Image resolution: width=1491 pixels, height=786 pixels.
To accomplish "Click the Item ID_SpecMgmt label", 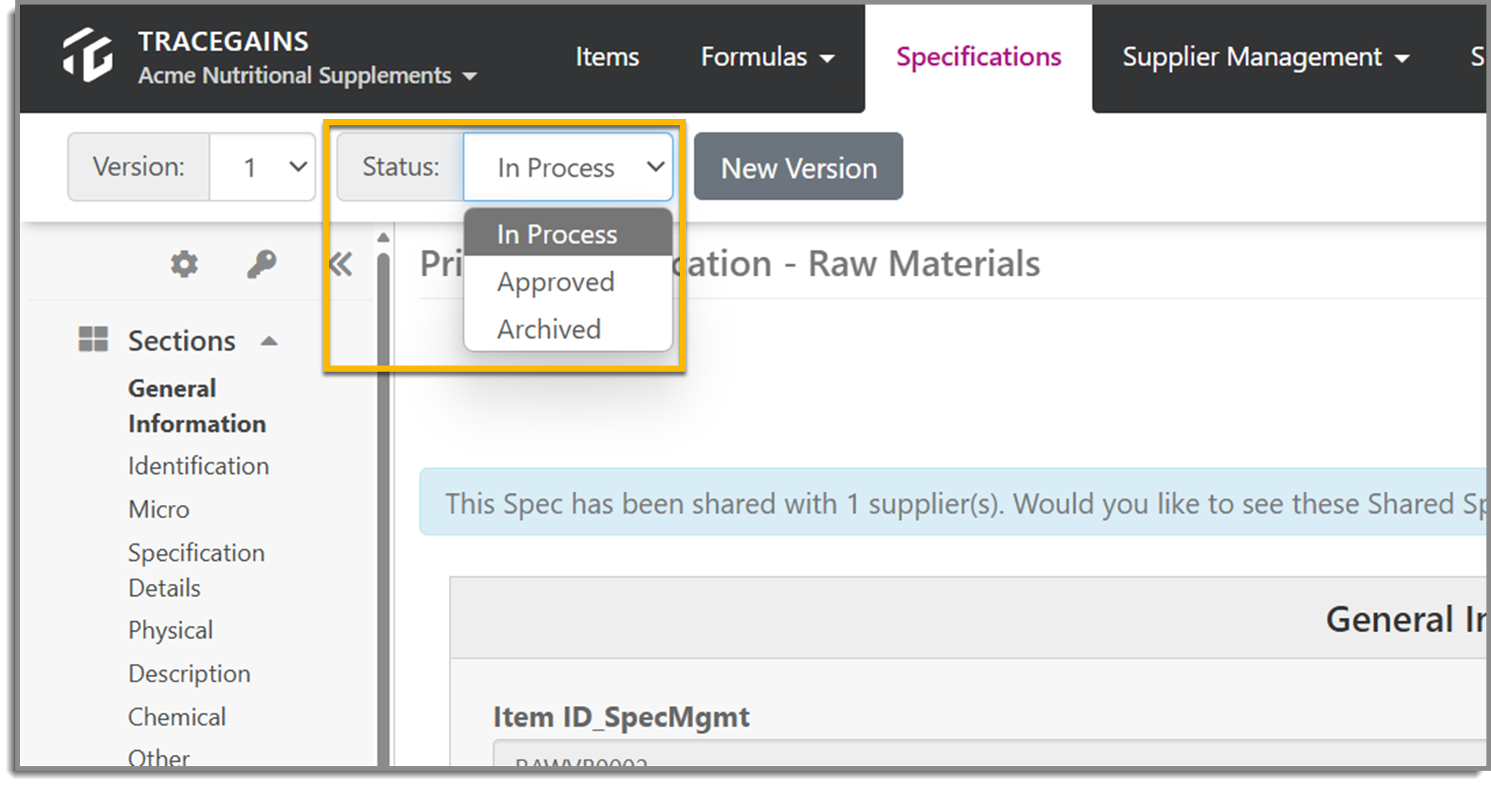I will (x=622, y=717).
